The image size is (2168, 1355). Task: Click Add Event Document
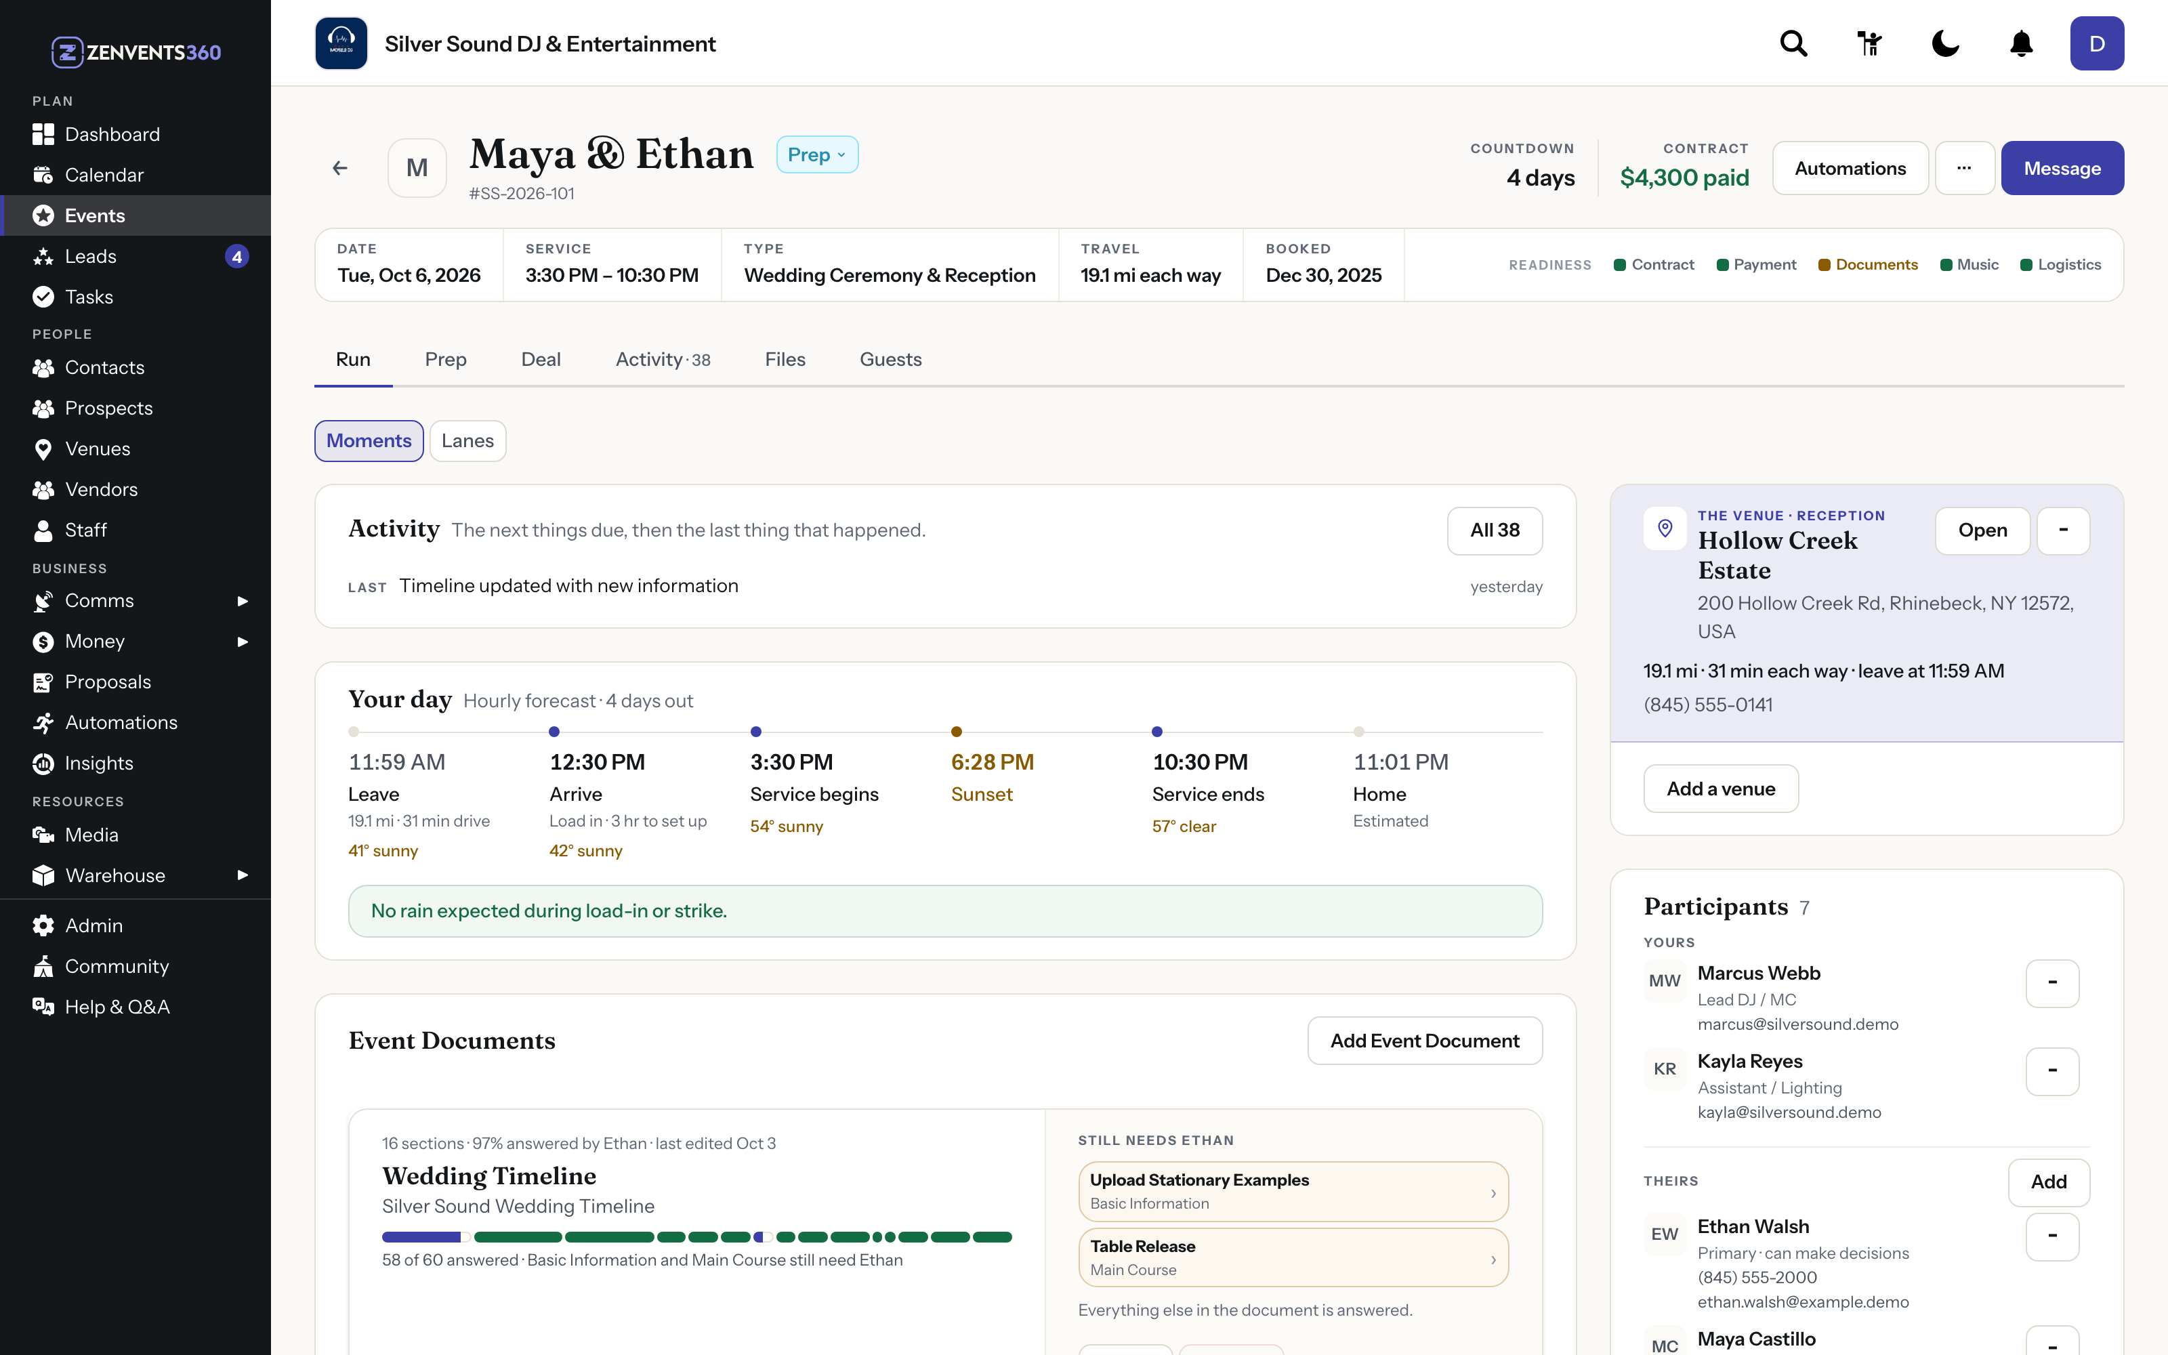click(1424, 1041)
